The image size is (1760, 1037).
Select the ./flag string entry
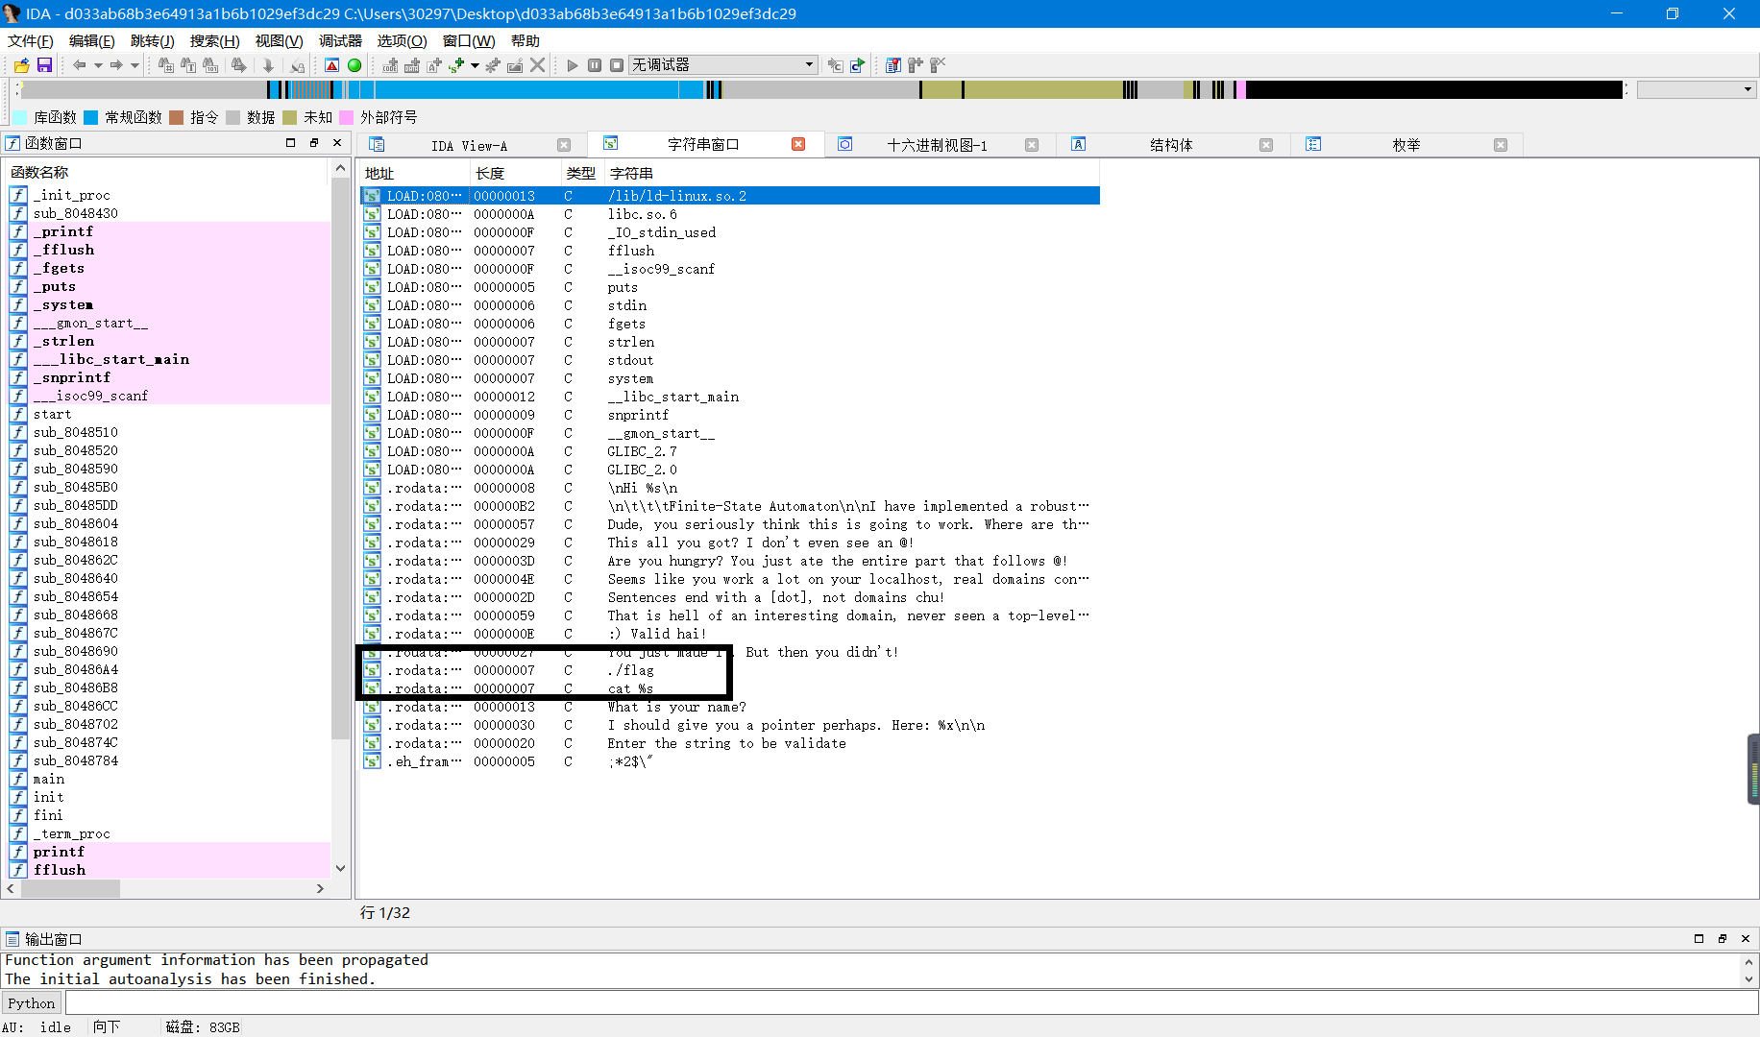point(632,670)
